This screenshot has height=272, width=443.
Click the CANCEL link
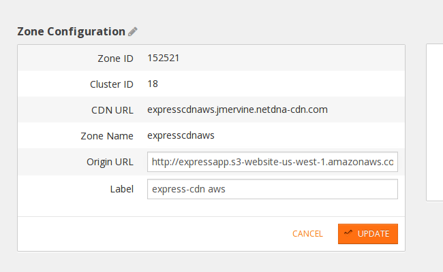307,233
